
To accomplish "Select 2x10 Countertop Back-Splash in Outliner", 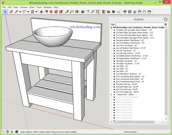I will click(x=130, y=77).
